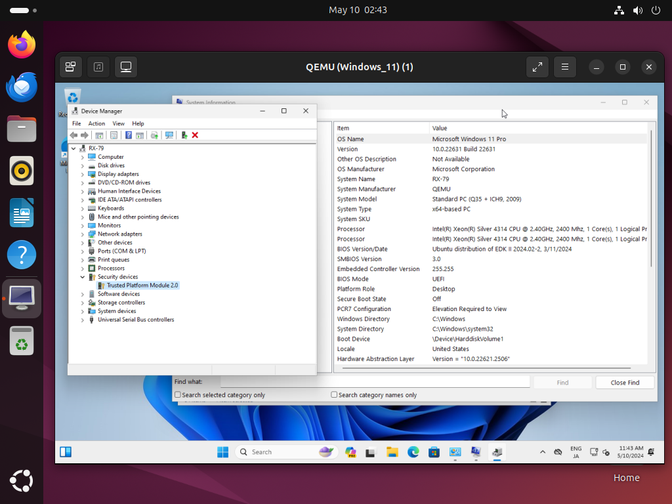Launch Microsoft Edge from the taskbar
The image size is (672, 504).
point(413,452)
